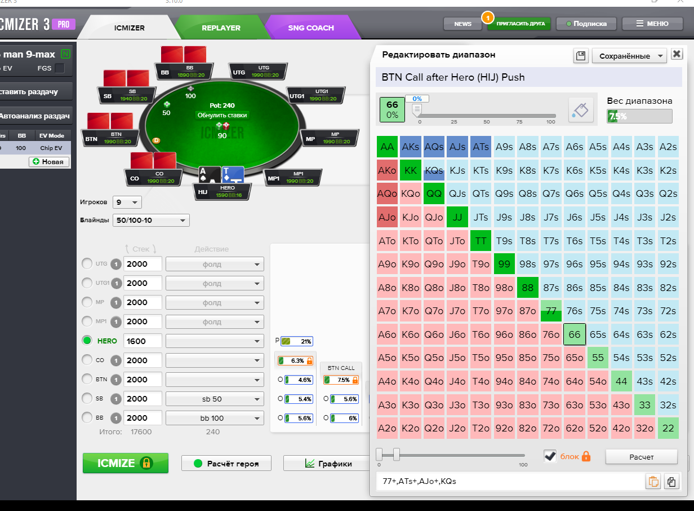Close the range editor panel
Image resolution: width=694 pixels, height=511 pixels.
pyautogui.click(x=677, y=54)
